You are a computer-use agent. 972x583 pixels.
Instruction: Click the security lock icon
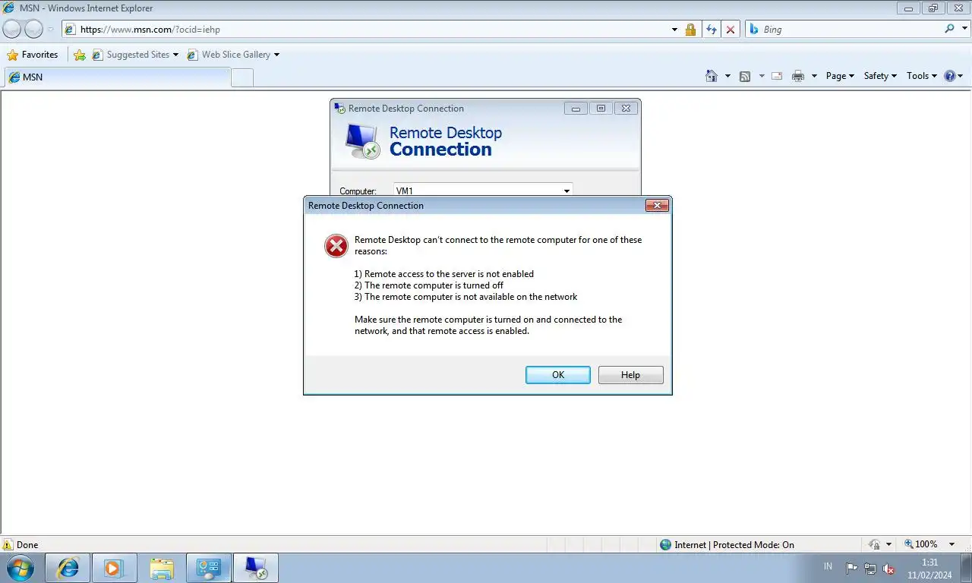(690, 30)
